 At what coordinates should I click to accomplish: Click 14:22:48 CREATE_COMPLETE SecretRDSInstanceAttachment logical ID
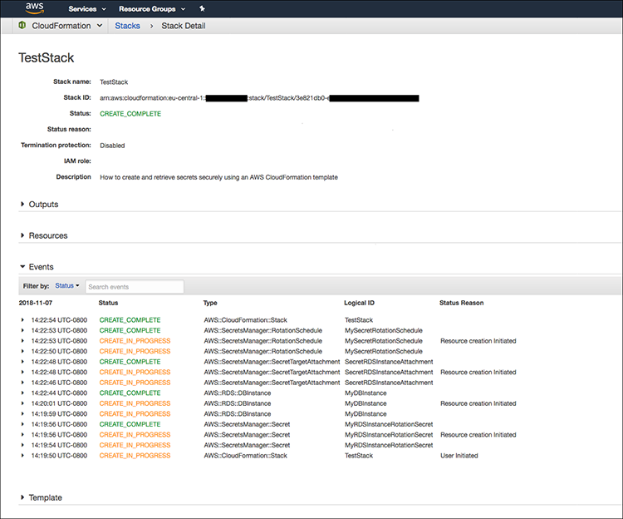pyautogui.click(x=389, y=362)
